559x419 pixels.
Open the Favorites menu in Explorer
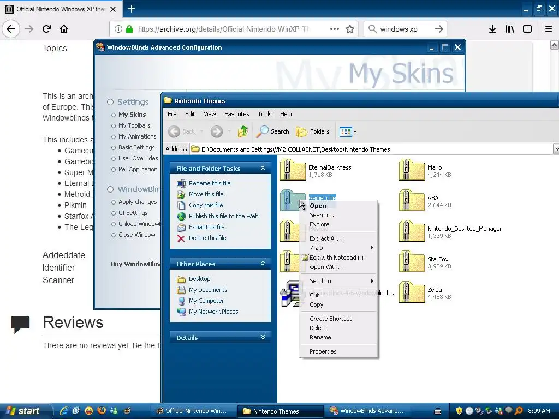(x=236, y=114)
